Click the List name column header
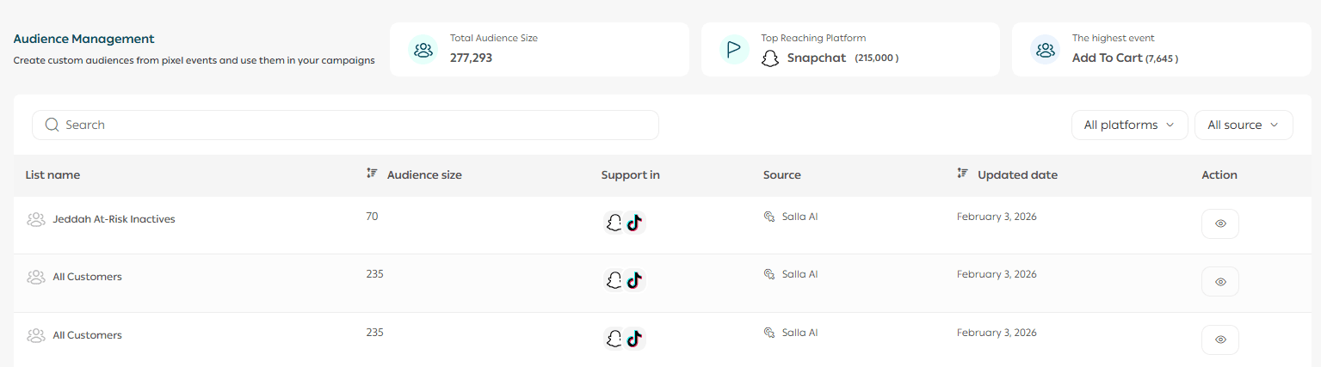The image size is (1321, 367). pyautogui.click(x=52, y=174)
